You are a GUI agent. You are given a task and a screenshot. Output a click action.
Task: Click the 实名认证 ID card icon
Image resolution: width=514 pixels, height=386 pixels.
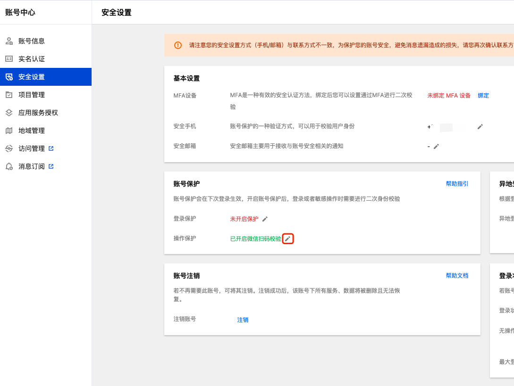[x=9, y=59]
